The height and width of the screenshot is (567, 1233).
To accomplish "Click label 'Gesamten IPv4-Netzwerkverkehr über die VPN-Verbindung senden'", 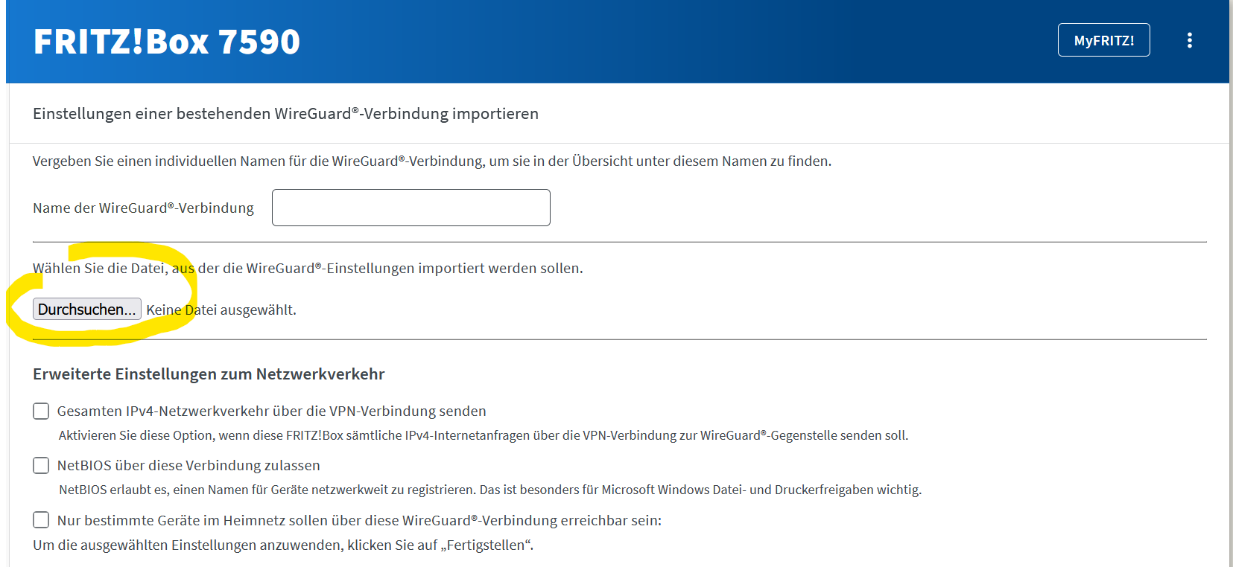I will coord(272,411).
